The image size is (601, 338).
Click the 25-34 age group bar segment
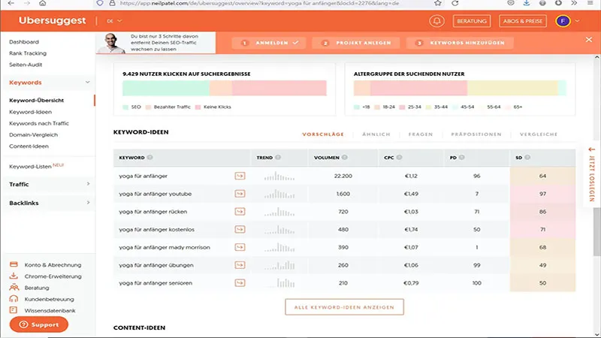pos(418,88)
